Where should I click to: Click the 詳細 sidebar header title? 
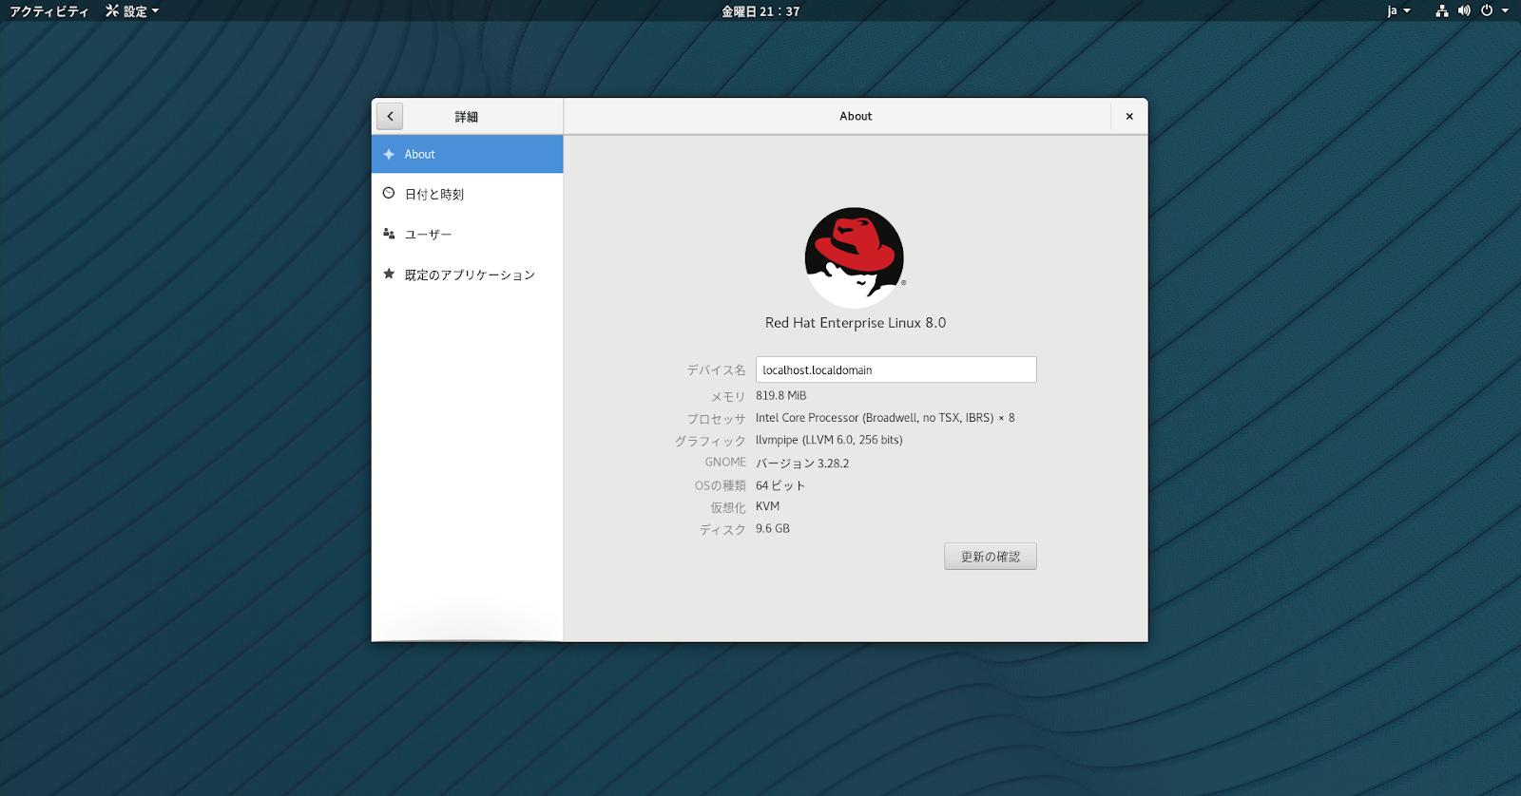point(466,117)
